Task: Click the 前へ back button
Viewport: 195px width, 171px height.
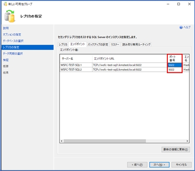Action: point(137,165)
